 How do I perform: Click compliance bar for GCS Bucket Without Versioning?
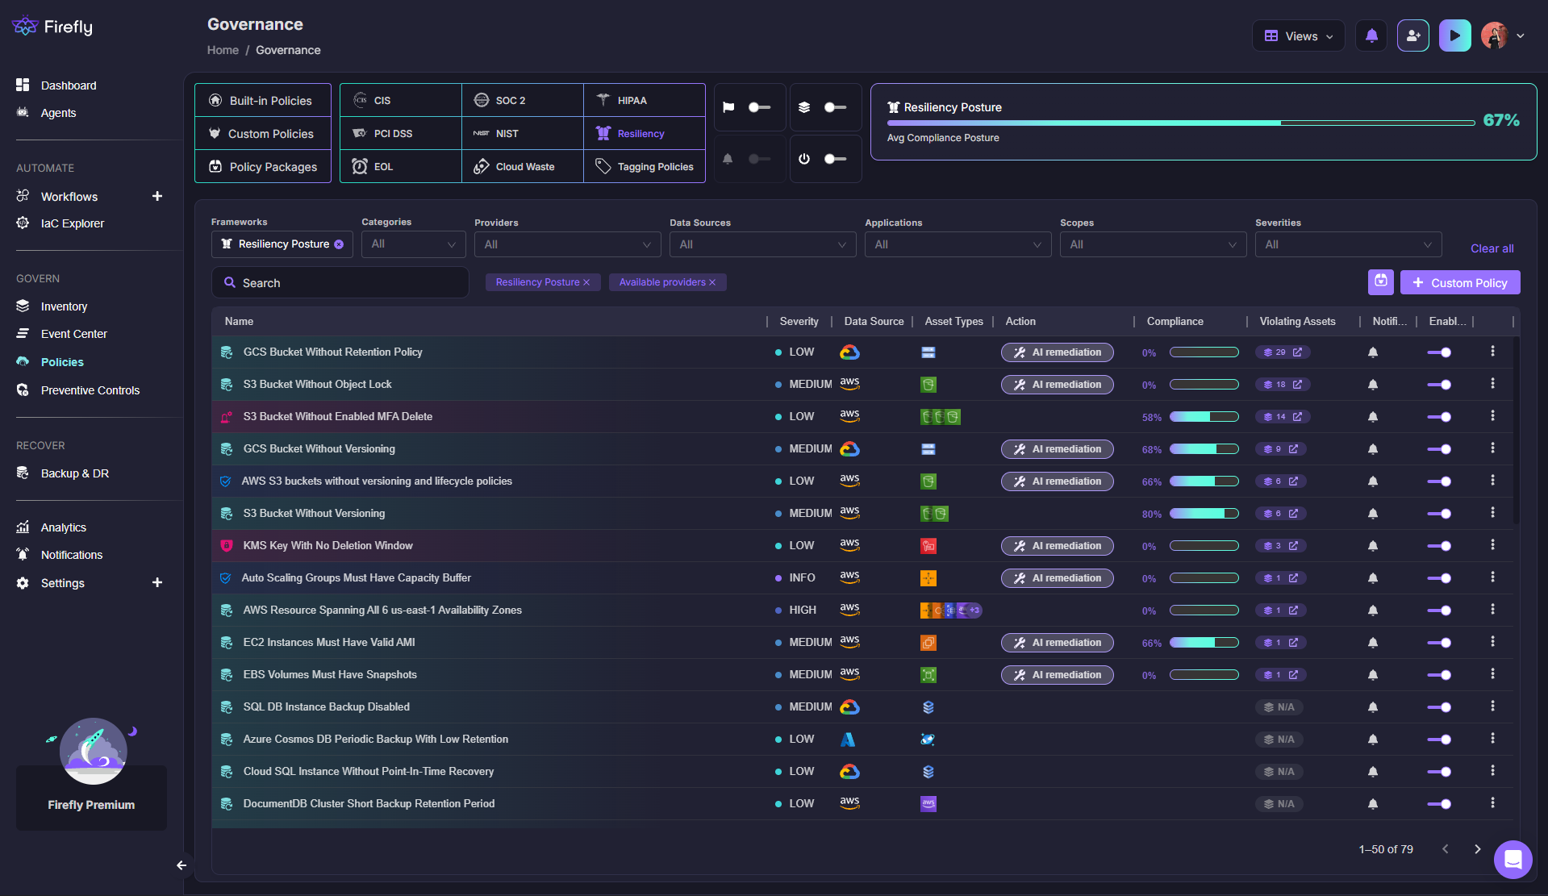[x=1204, y=449]
